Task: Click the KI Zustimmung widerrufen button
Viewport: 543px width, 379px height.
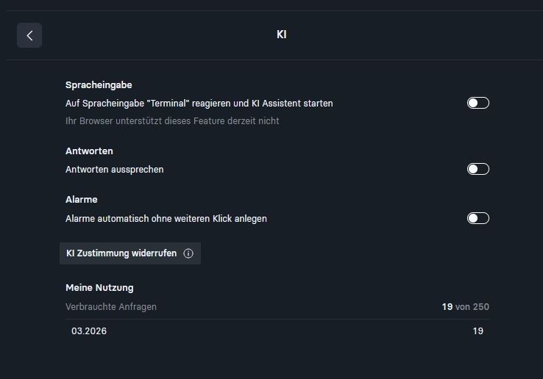Action: point(130,253)
